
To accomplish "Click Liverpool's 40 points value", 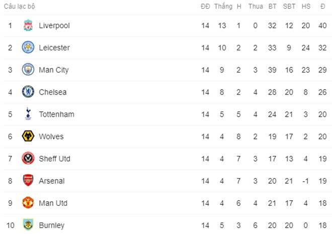I will [322, 26].
